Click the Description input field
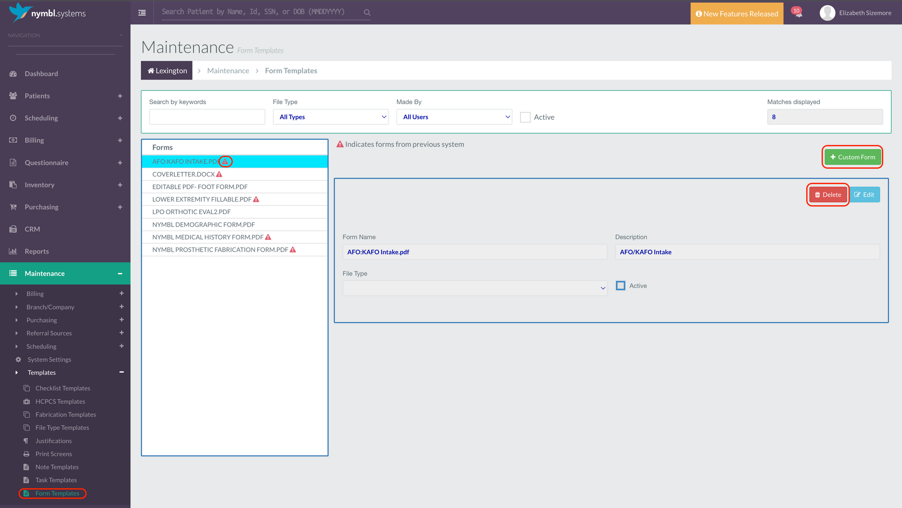Image resolution: width=902 pixels, height=508 pixels. pyautogui.click(x=747, y=252)
